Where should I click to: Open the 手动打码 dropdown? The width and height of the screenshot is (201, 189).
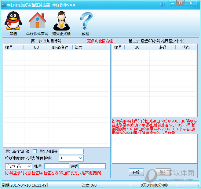tap(19, 166)
